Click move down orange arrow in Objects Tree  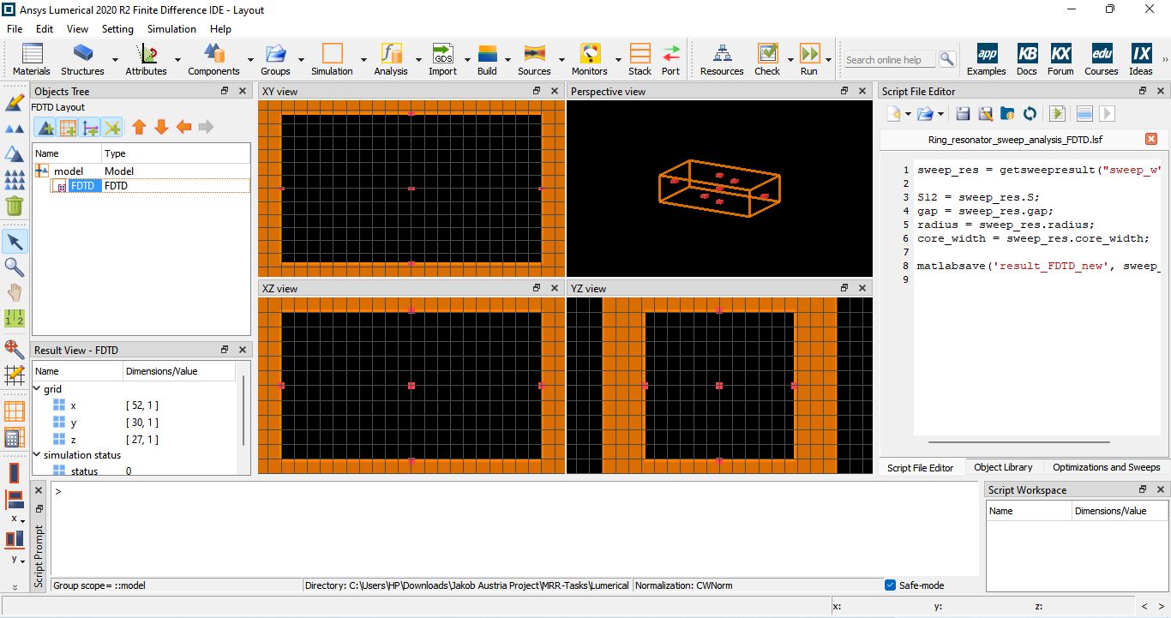click(161, 128)
